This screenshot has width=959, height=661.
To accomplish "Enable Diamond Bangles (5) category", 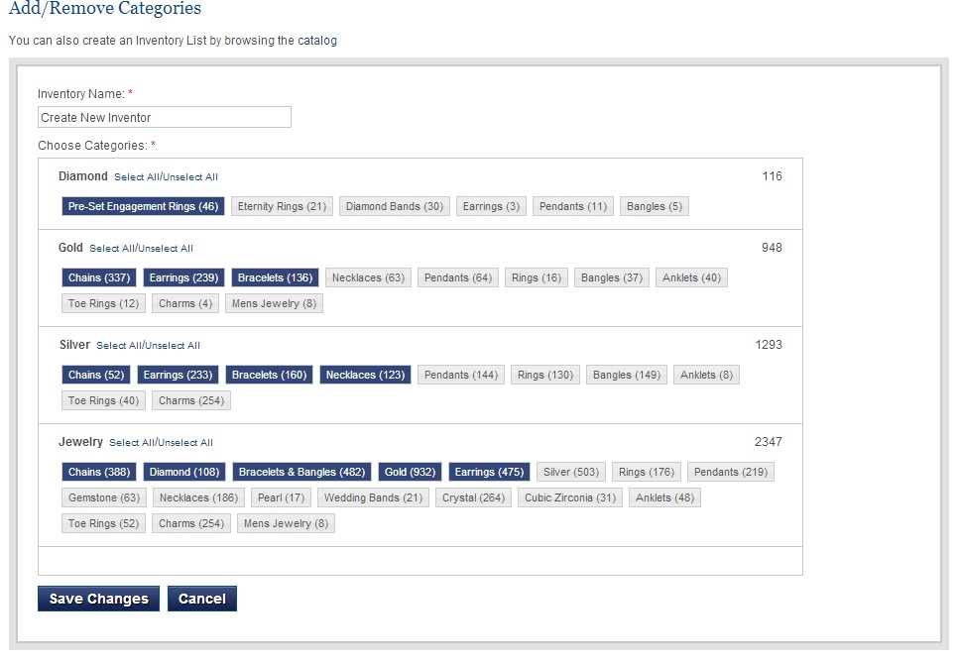I will 655,206.
